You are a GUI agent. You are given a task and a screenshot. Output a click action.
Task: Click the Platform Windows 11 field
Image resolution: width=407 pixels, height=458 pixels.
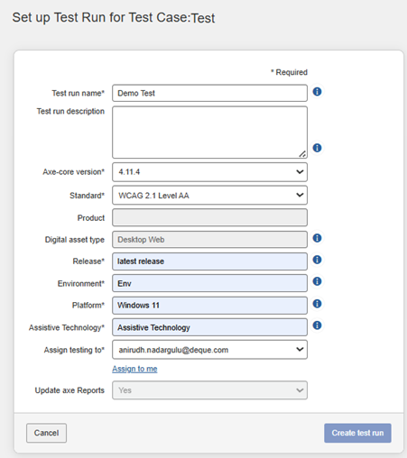(209, 306)
